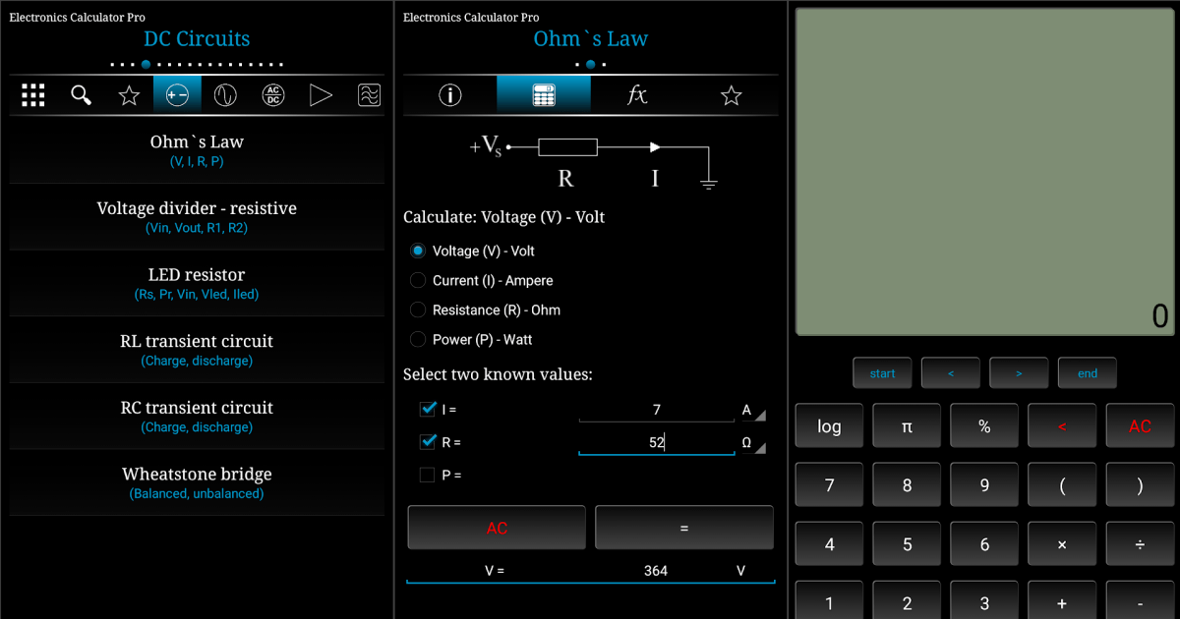1180x619 pixels.
Task: Open the AC/DC converter toolbar icon
Action: (x=272, y=94)
